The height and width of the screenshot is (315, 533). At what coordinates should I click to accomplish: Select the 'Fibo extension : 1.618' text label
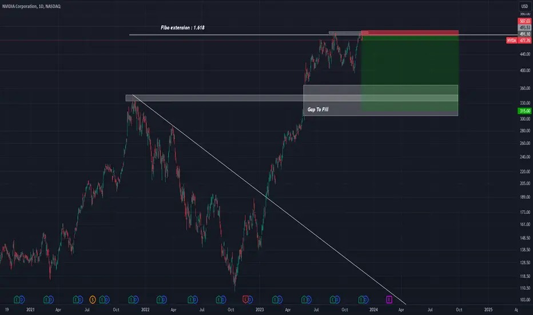point(182,27)
